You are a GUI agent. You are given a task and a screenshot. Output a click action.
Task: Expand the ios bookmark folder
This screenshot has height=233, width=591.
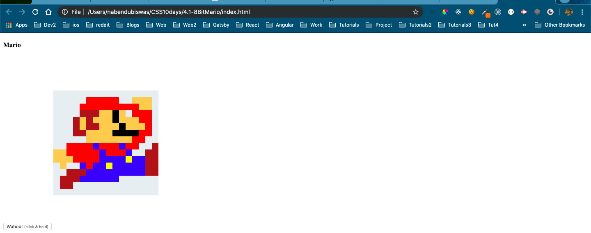(x=71, y=25)
